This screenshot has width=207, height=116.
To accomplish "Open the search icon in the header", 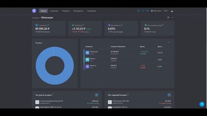I will (138, 11).
